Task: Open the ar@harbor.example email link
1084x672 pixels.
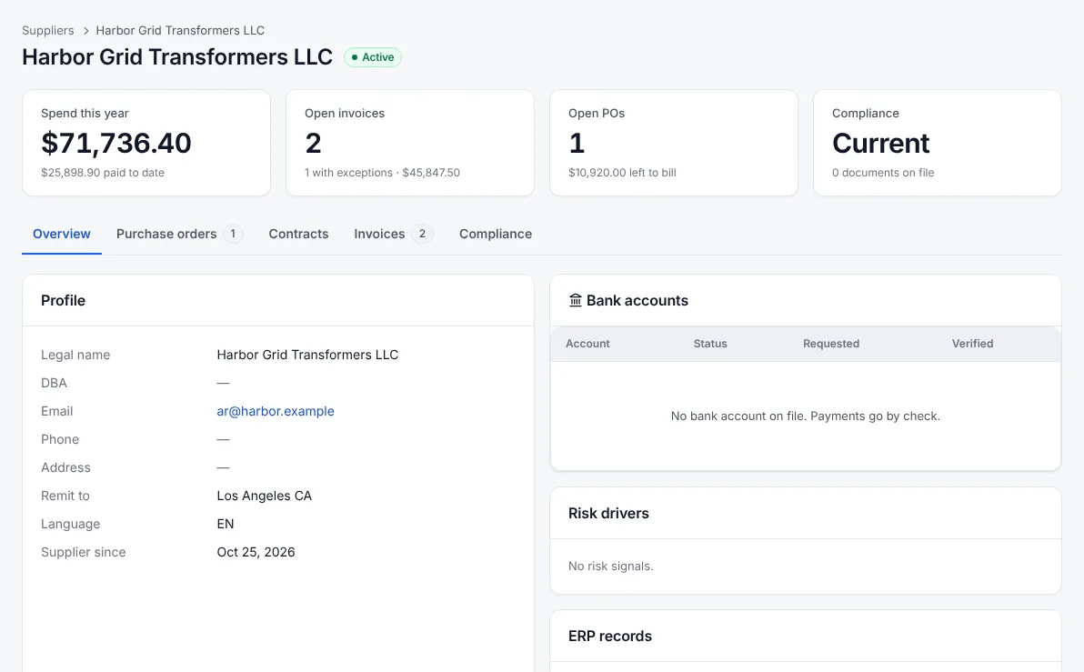Action: coord(276,411)
